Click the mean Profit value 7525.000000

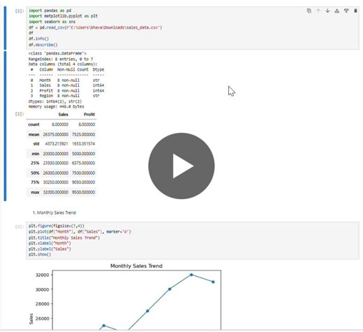[x=83, y=134]
